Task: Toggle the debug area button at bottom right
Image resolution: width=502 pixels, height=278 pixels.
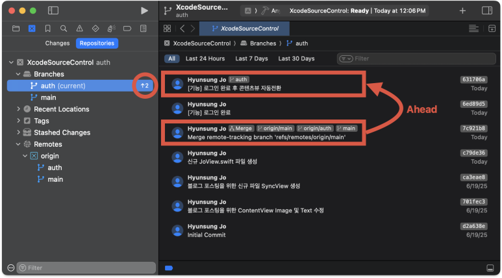Action: click(x=490, y=268)
